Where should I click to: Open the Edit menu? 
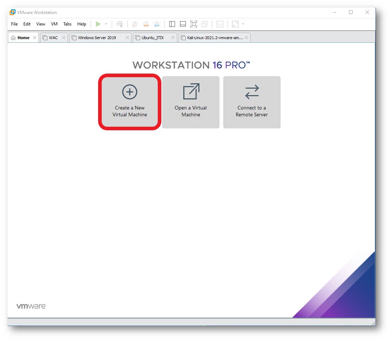(x=27, y=24)
